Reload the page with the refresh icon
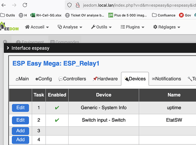 [x=25, y=5]
